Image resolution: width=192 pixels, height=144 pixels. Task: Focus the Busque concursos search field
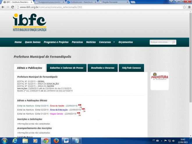tap(161, 42)
